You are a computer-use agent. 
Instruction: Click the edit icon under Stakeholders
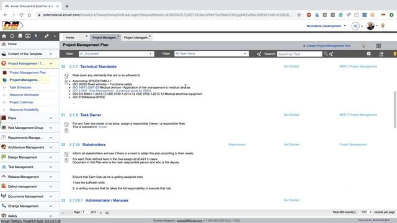66,154
